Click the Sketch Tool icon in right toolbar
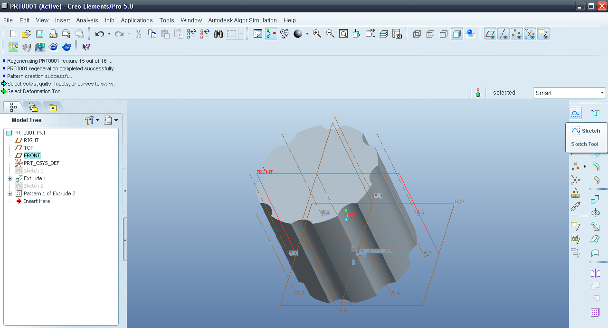This screenshot has height=328, width=608. point(576,113)
